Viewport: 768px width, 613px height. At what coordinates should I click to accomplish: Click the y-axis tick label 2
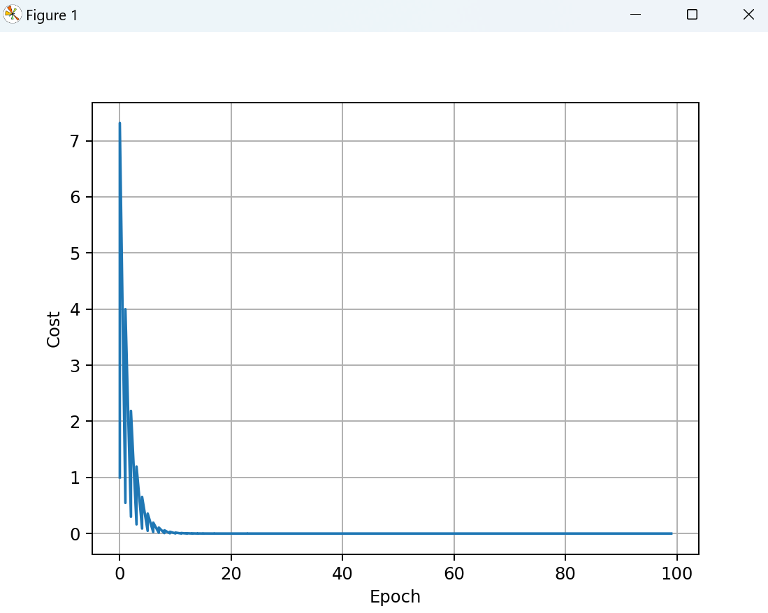[75, 421]
